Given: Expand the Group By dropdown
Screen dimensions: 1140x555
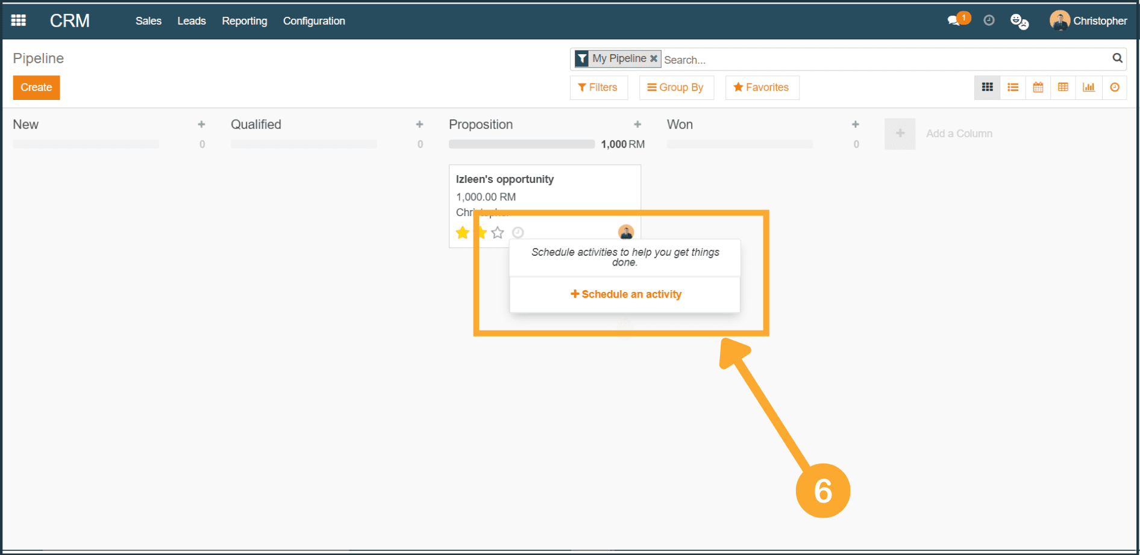Looking at the screenshot, I should click(675, 88).
